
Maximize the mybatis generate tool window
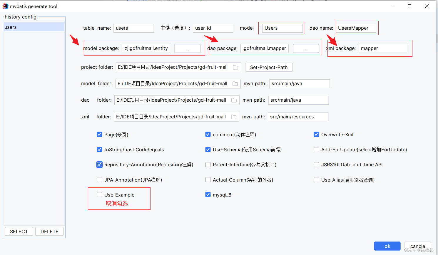[x=409, y=6]
